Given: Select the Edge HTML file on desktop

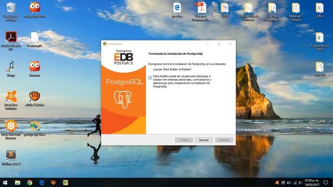Looking at the screenshot, I should [x=177, y=10].
